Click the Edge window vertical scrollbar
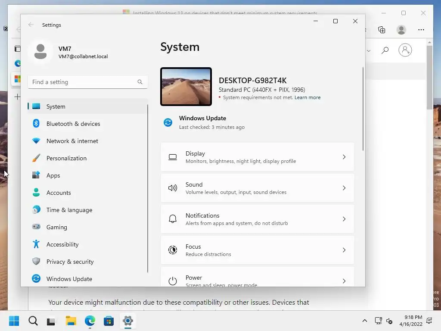The image size is (441, 331). 429,77
